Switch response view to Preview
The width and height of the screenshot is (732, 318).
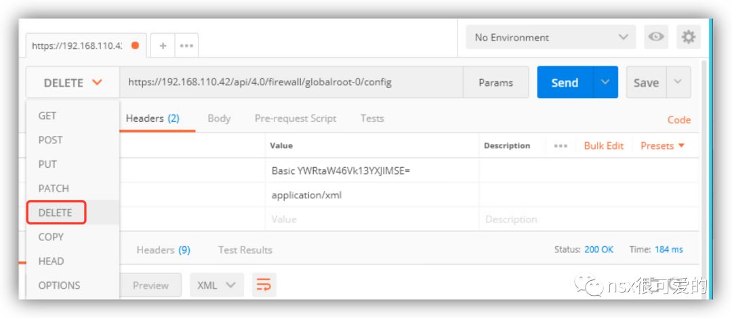coord(150,285)
